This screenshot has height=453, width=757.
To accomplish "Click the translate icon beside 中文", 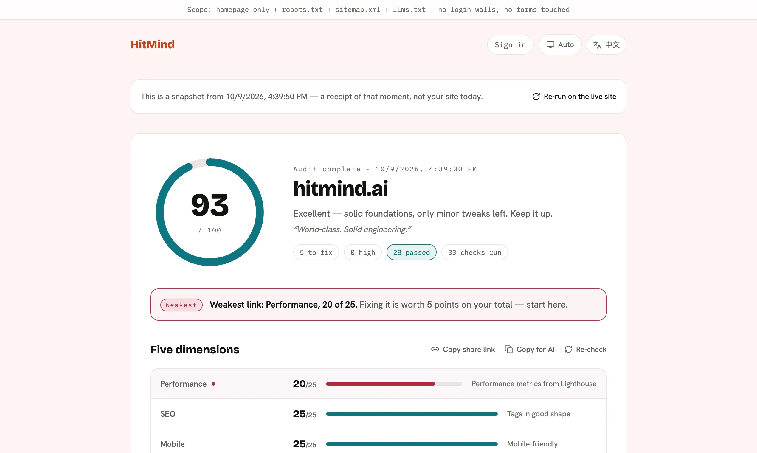I will 597,45.
